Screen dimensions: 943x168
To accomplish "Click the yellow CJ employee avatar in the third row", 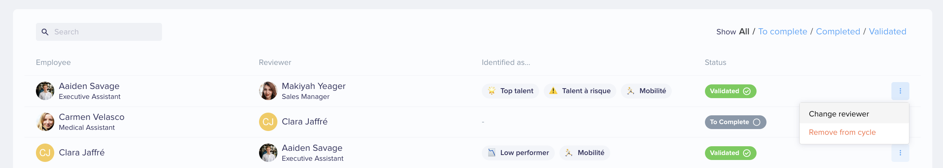I will click(45, 153).
